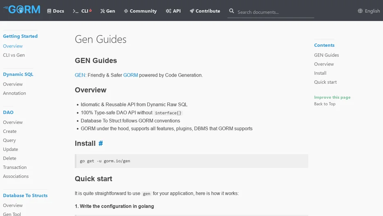Click the GEN link in intro sentence

(x=80, y=75)
